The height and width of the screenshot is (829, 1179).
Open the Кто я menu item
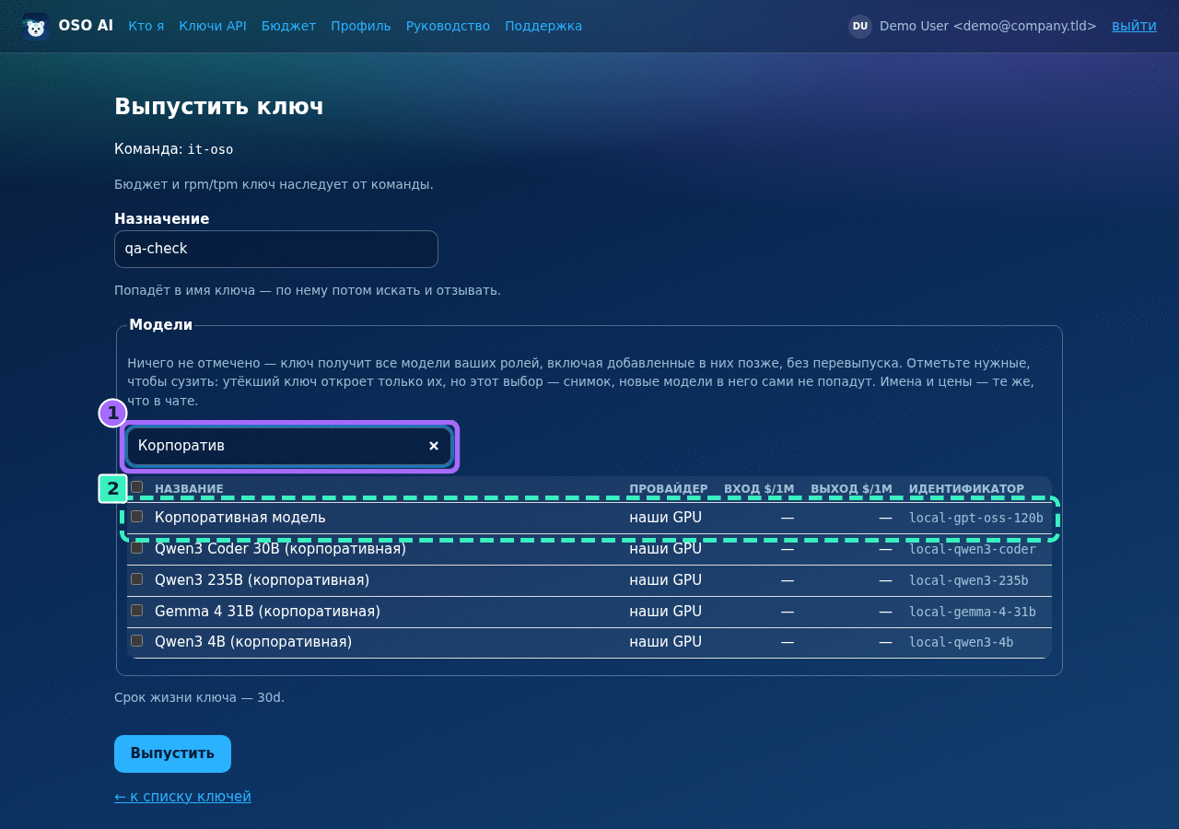tap(146, 26)
